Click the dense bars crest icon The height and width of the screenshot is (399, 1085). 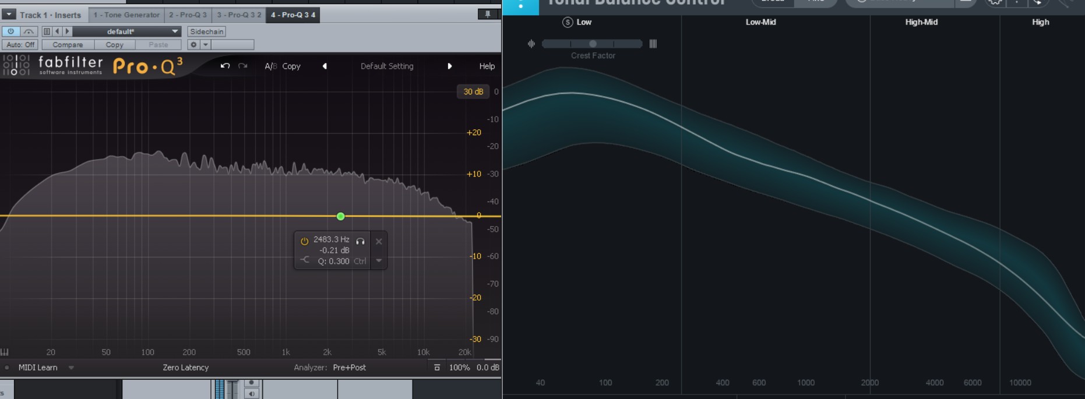653,44
